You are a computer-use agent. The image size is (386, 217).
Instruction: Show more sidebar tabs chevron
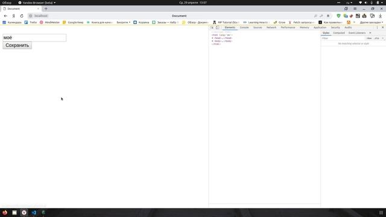coord(370,33)
